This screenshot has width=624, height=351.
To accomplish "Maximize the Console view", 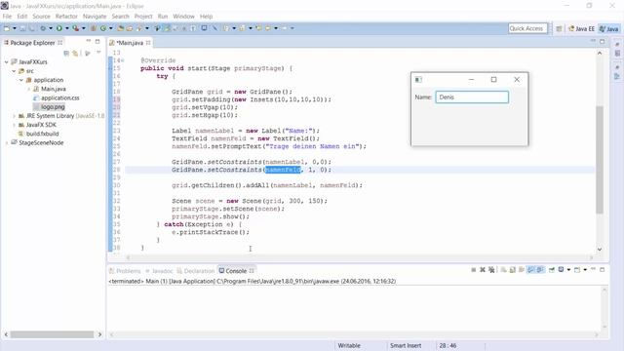I will 603,269.
